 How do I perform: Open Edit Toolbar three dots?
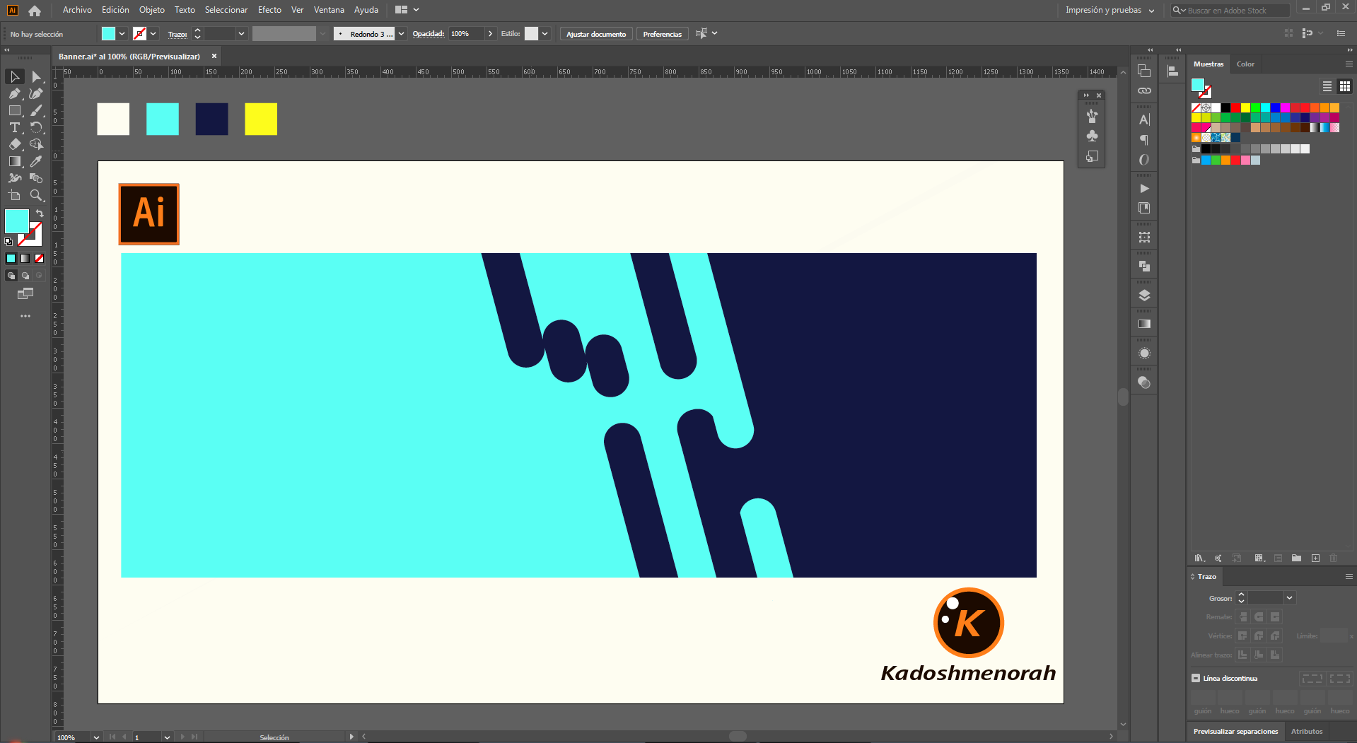25,316
